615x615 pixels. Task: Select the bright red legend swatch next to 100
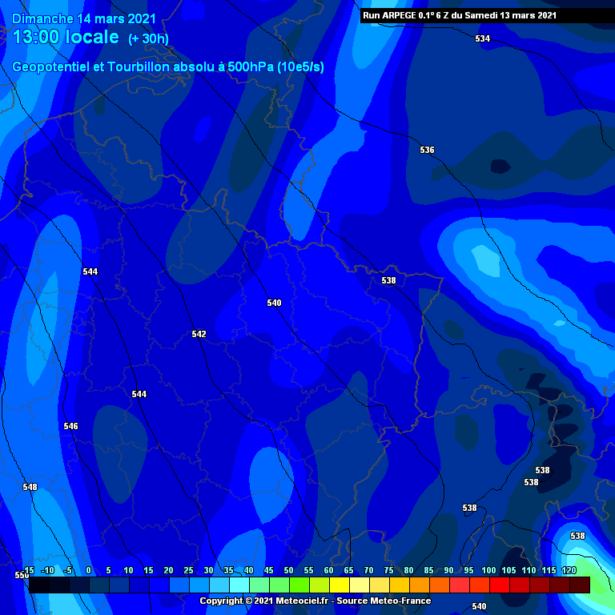[x=499, y=585]
